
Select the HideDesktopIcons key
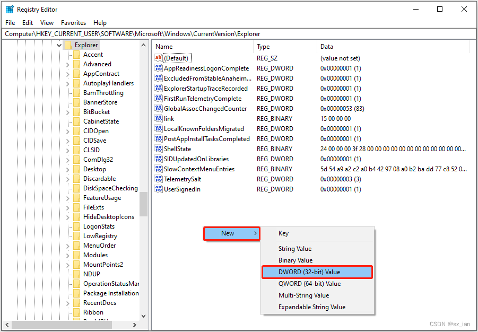coord(109,217)
